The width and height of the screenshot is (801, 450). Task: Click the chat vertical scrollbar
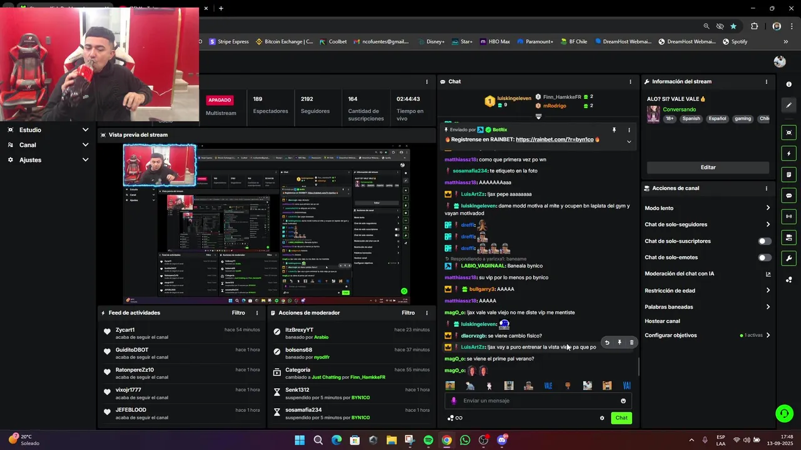[638, 367]
